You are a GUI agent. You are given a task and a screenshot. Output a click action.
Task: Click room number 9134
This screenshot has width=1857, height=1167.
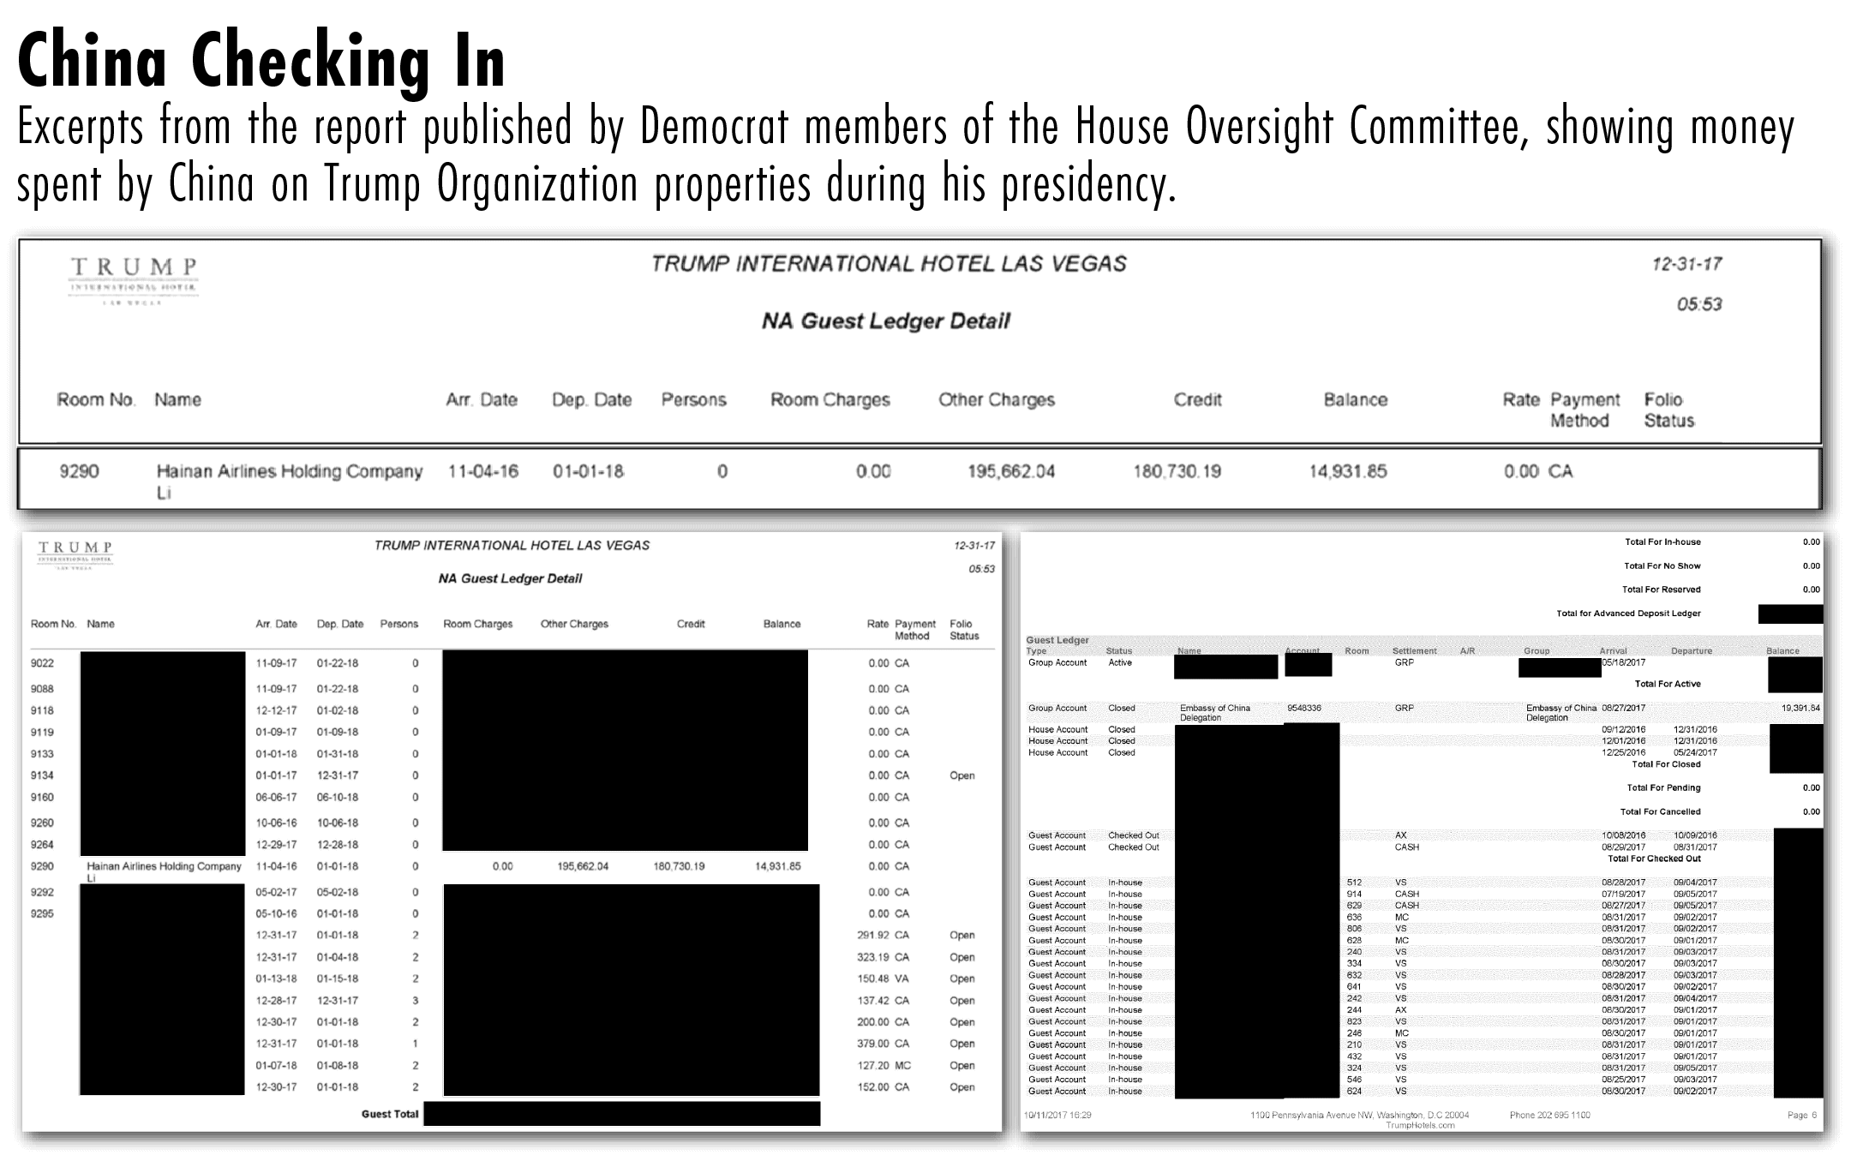coord(42,775)
